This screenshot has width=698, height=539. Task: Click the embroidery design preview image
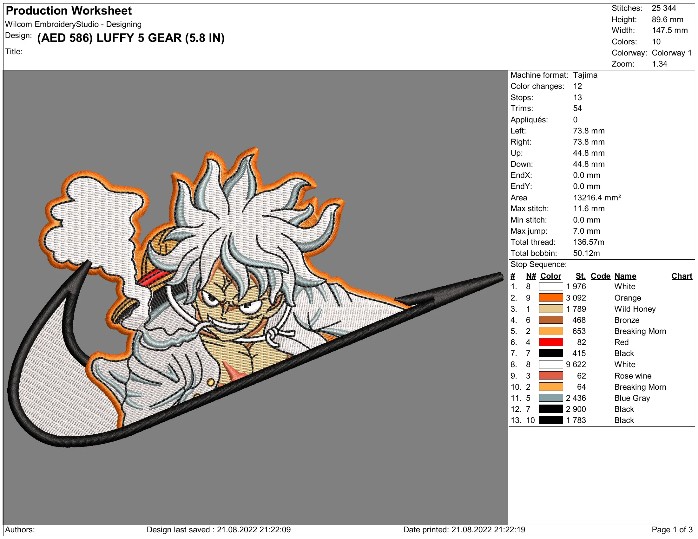(256, 297)
